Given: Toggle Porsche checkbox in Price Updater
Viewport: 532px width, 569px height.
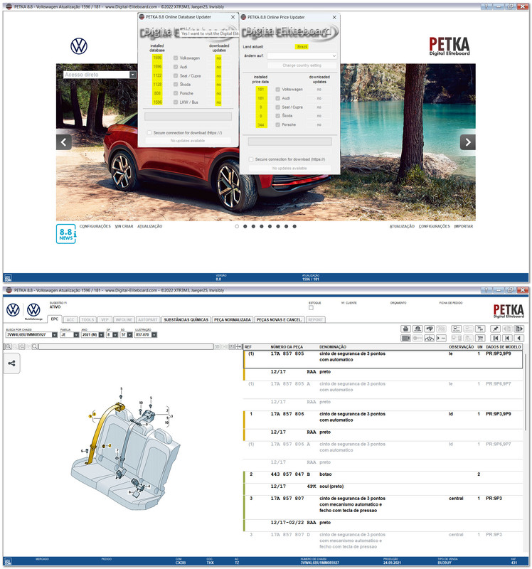Looking at the screenshot, I should tap(277, 125).
